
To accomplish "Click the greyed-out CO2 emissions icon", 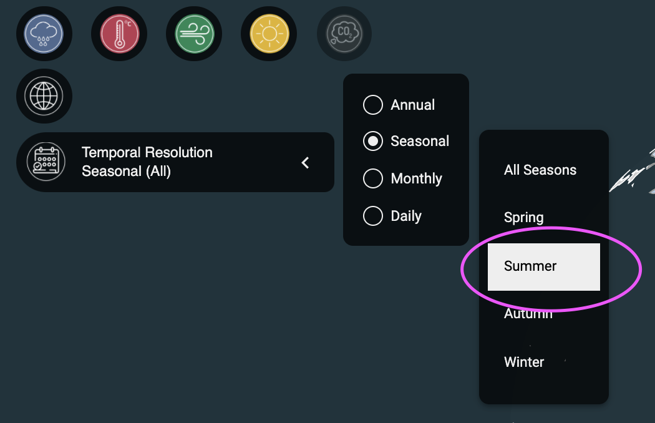I will [344, 34].
